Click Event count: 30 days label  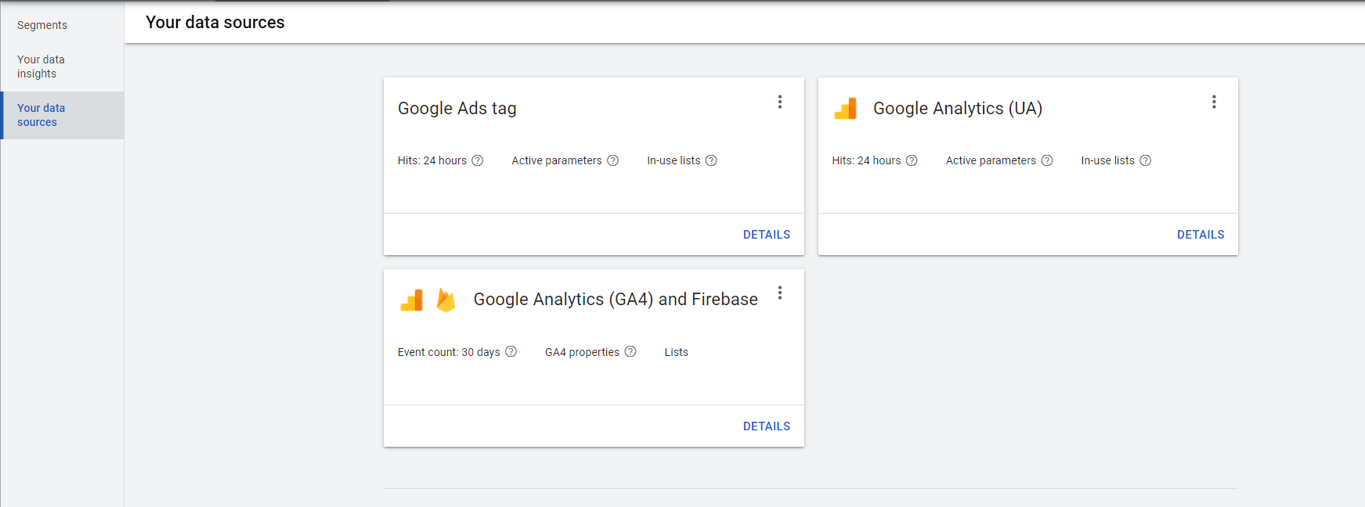click(x=449, y=352)
